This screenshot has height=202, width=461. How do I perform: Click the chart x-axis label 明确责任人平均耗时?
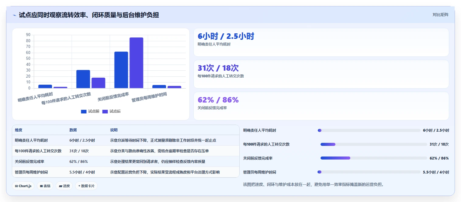coord(35,97)
